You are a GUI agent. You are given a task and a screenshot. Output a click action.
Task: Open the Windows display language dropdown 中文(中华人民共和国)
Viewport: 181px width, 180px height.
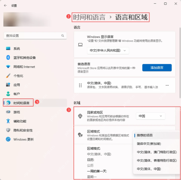coord(108,51)
